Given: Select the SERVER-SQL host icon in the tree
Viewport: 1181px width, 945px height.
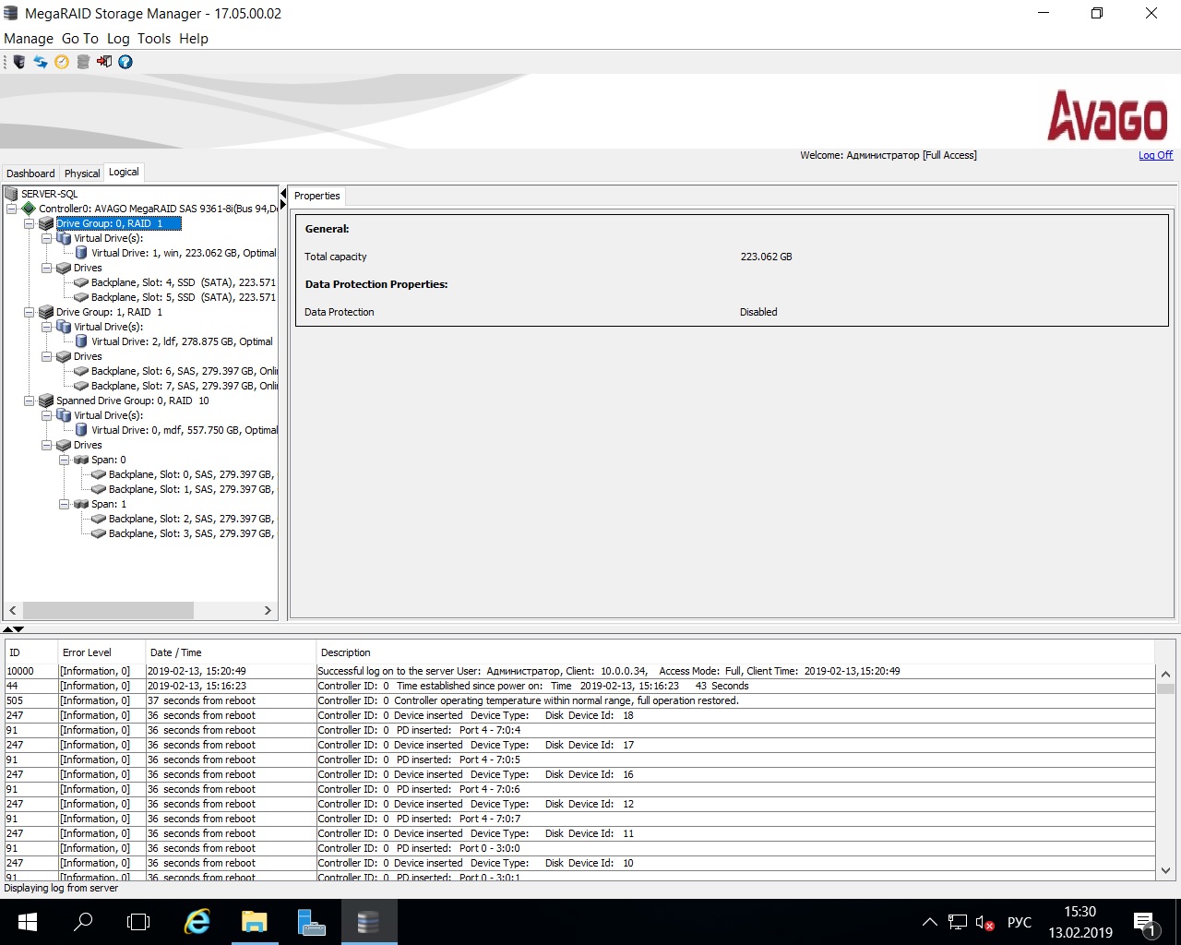Looking at the screenshot, I should pyautogui.click(x=12, y=194).
